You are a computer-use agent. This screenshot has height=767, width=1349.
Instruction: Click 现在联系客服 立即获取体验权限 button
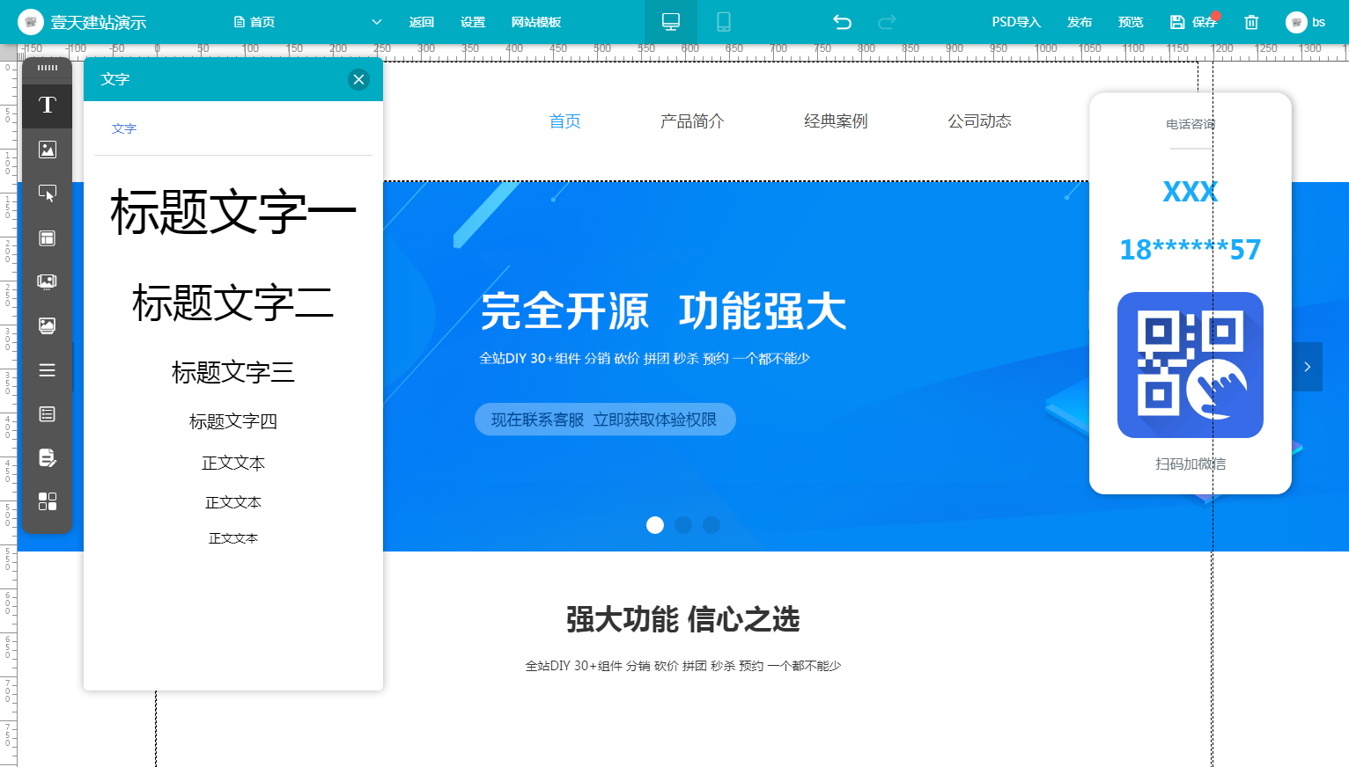[605, 420]
